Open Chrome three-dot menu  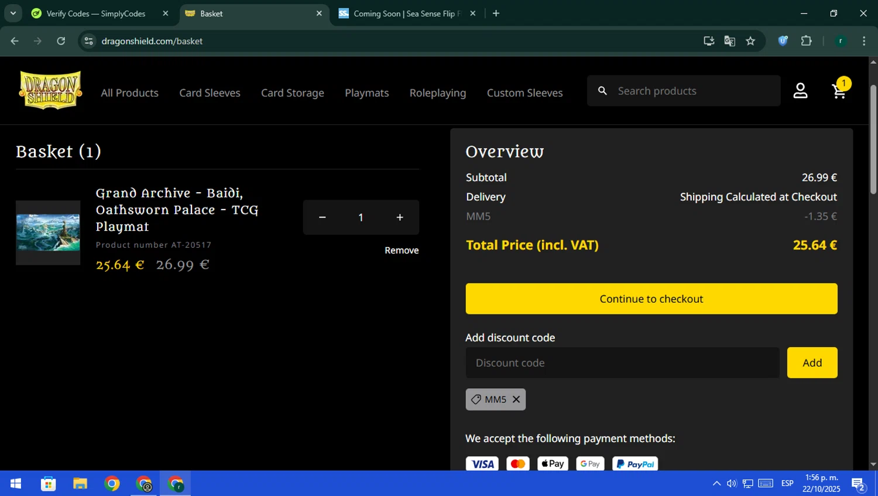[x=864, y=41]
